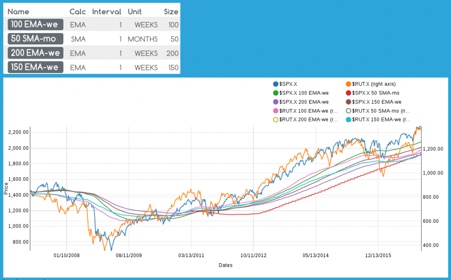Click the size value 50

(x=174, y=39)
